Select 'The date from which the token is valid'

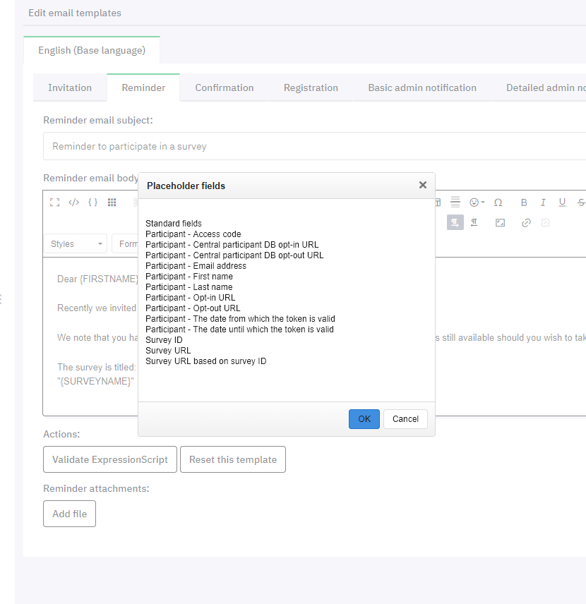240,319
